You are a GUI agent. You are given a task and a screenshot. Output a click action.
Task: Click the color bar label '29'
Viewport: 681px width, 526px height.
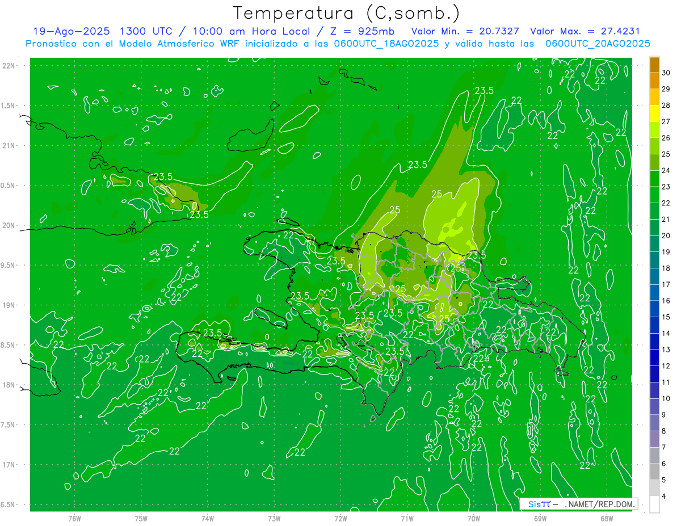[666, 90]
